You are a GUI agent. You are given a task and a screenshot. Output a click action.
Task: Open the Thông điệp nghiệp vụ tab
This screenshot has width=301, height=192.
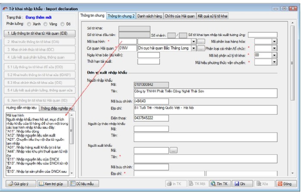56,108
